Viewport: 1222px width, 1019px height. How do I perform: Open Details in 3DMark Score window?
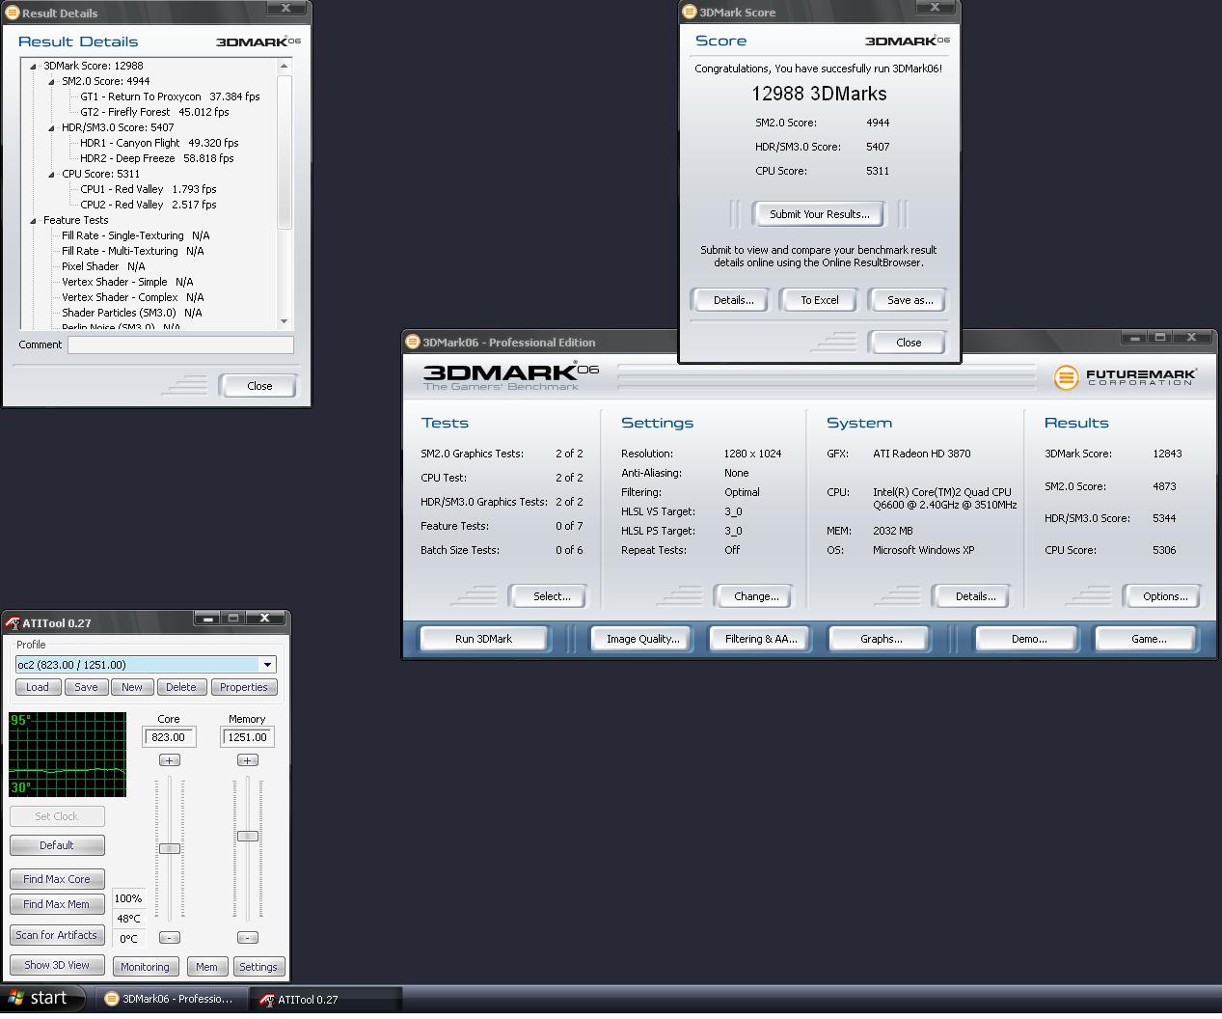point(733,300)
